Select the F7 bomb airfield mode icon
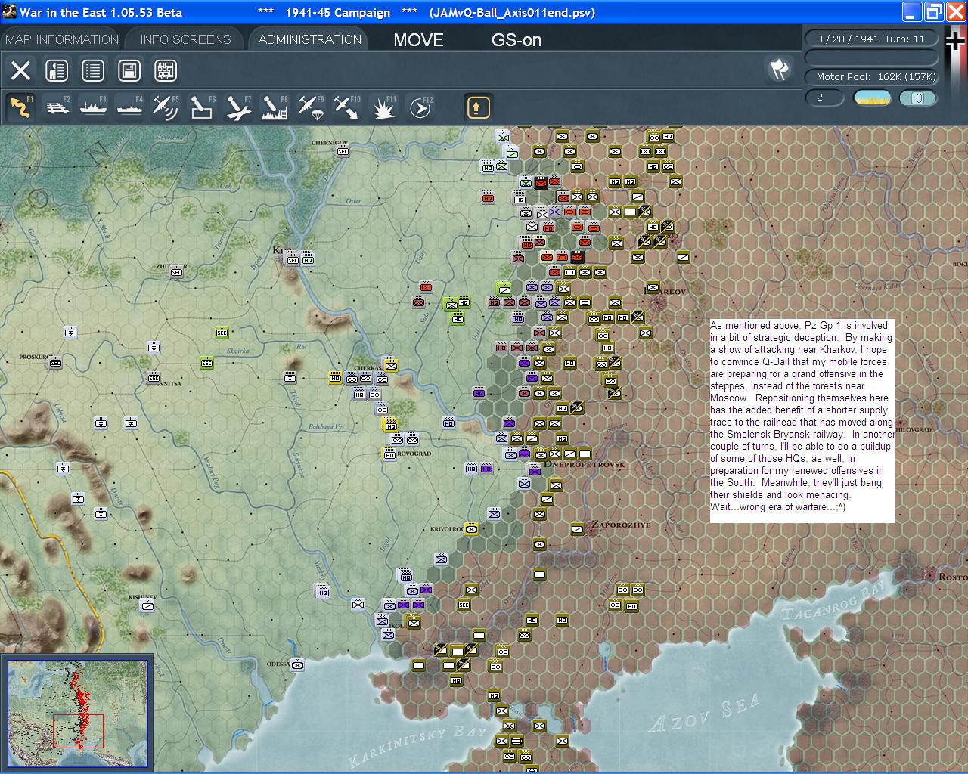 [x=238, y=107]
